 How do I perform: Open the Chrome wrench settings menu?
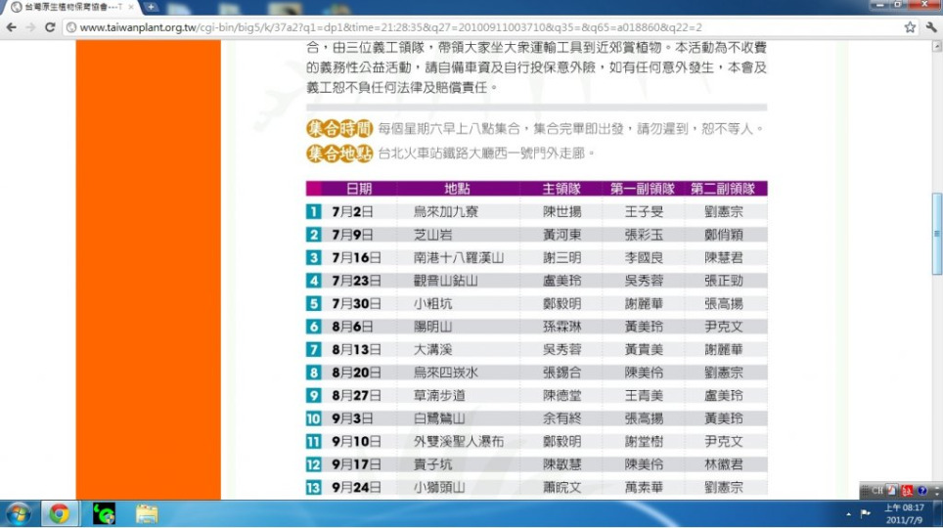tap(930, 27)
